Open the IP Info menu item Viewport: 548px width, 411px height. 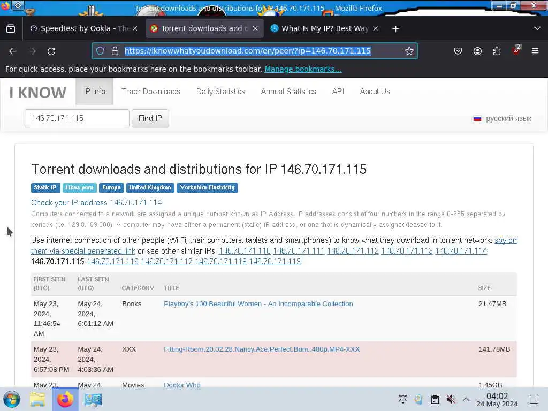pos(94,91)
